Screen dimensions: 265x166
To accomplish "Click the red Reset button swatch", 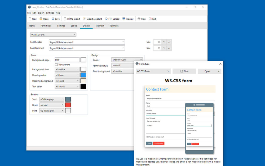I will coord(68,105).
